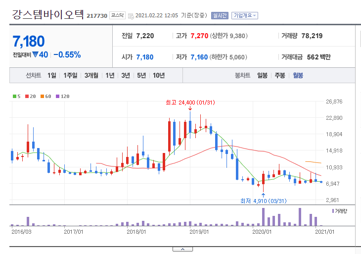This screenshot has width=361, height=254.
Task: Click the 거래량 value 78,219
Action: click(312, 36)
